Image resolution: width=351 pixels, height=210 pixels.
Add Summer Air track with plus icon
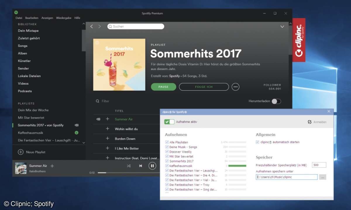107,119
